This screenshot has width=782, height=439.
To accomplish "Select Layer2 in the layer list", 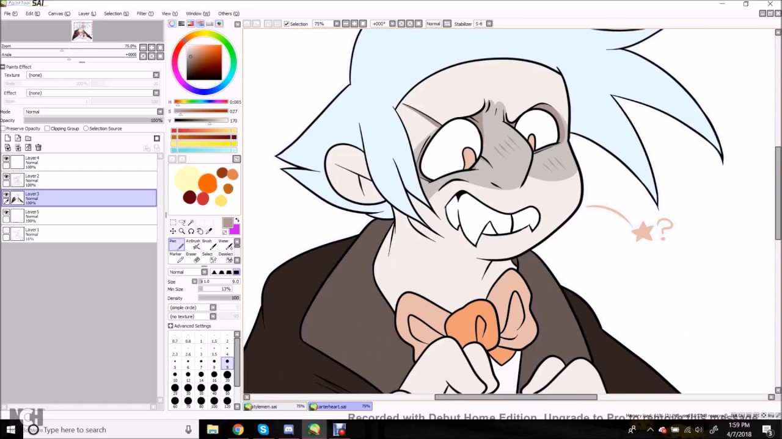I will coord(79,180).
